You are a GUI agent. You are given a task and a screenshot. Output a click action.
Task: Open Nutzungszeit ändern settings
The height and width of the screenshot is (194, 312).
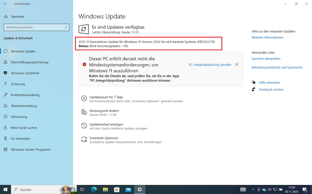[x=104, y=111]
